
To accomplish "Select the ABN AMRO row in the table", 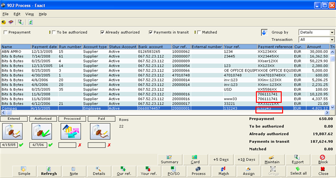I will (x=165, y=52).
